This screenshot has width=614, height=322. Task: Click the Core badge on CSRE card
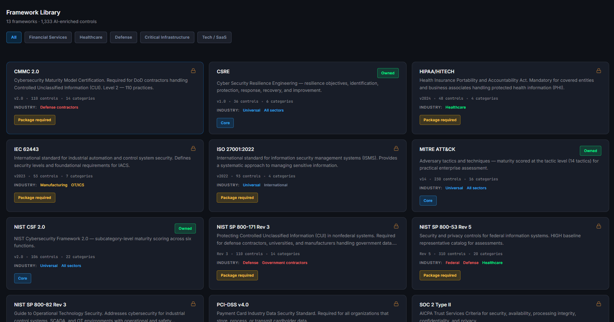tap(225, 123)
